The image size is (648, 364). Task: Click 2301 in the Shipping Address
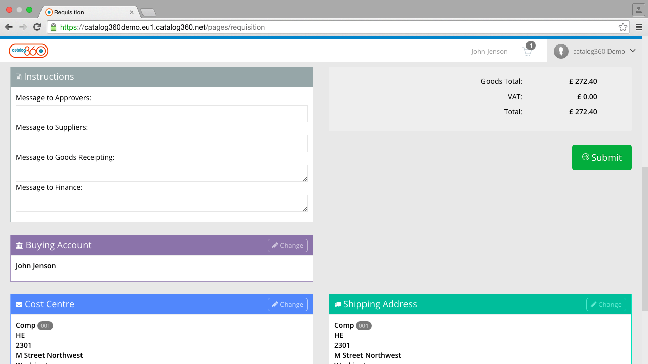(x=342, y=345)
